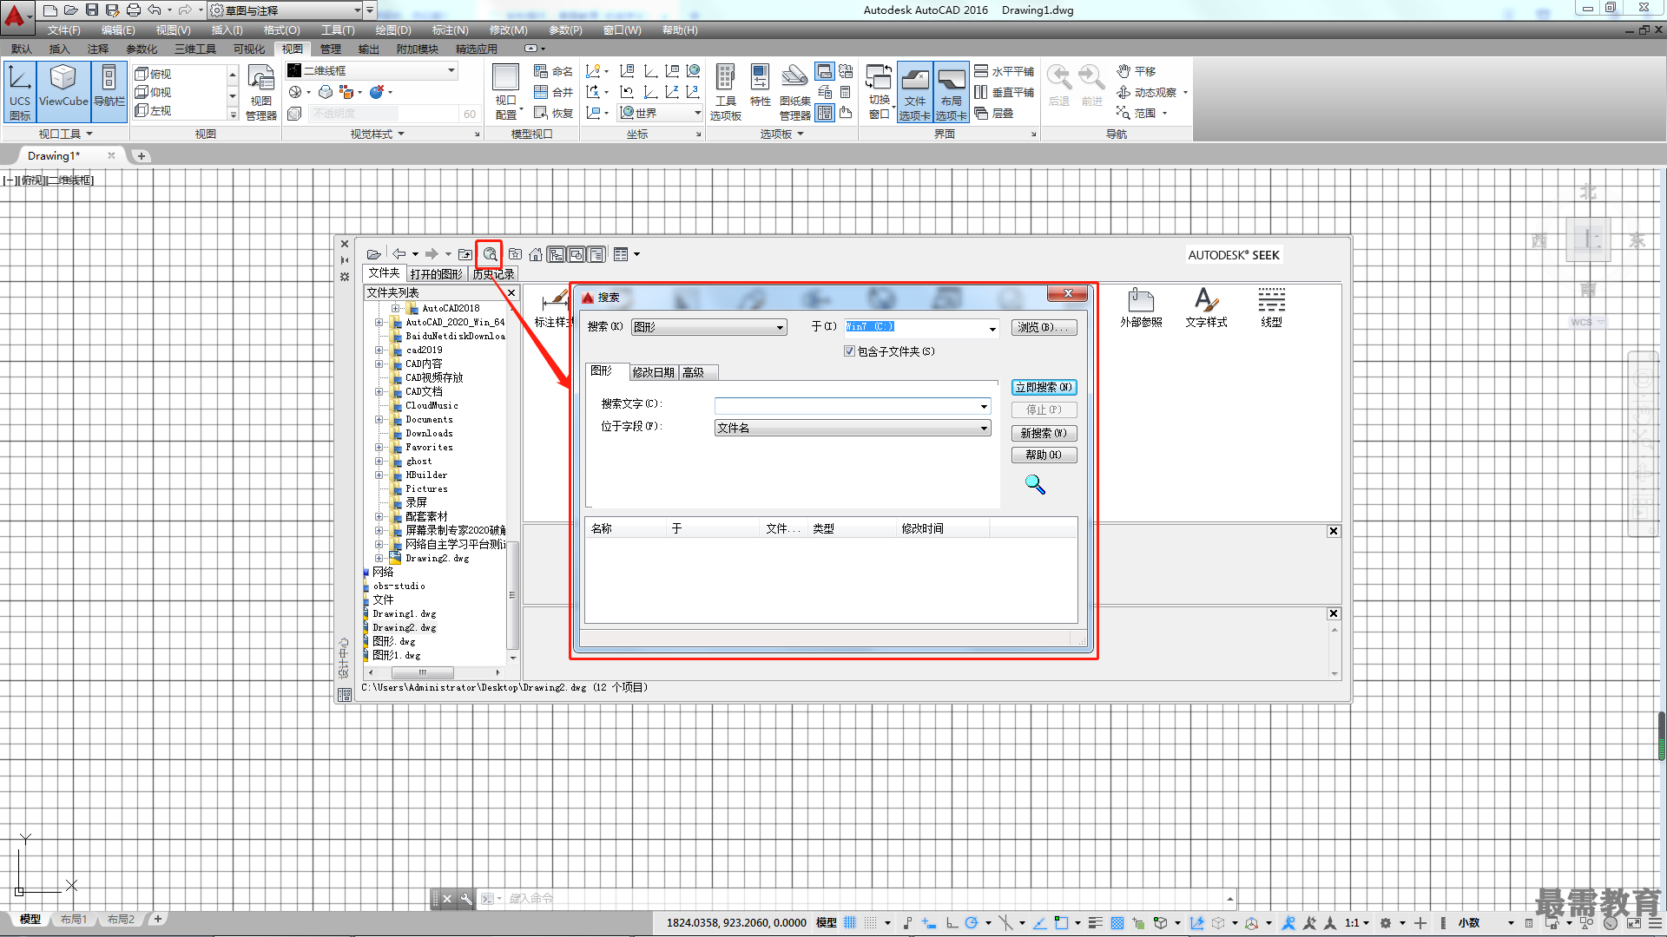Select 图形1.dwg in the folder list
Screen dimensions: 1667x937
(x=397, y=655)
